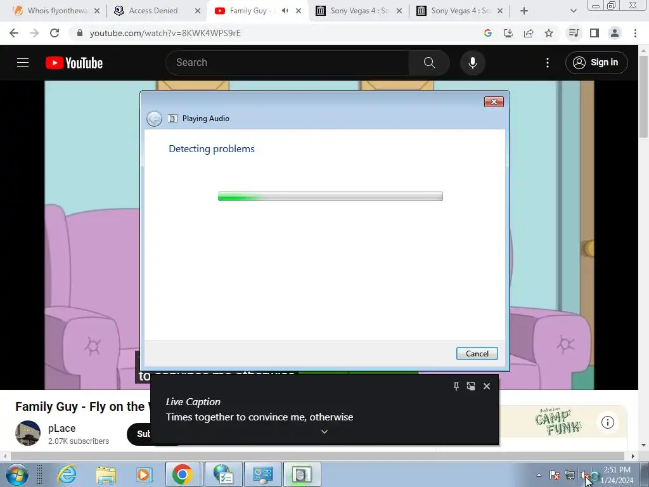Expand the Live Caption text chevron
This screenshot has height=487, width=649.
324,431
